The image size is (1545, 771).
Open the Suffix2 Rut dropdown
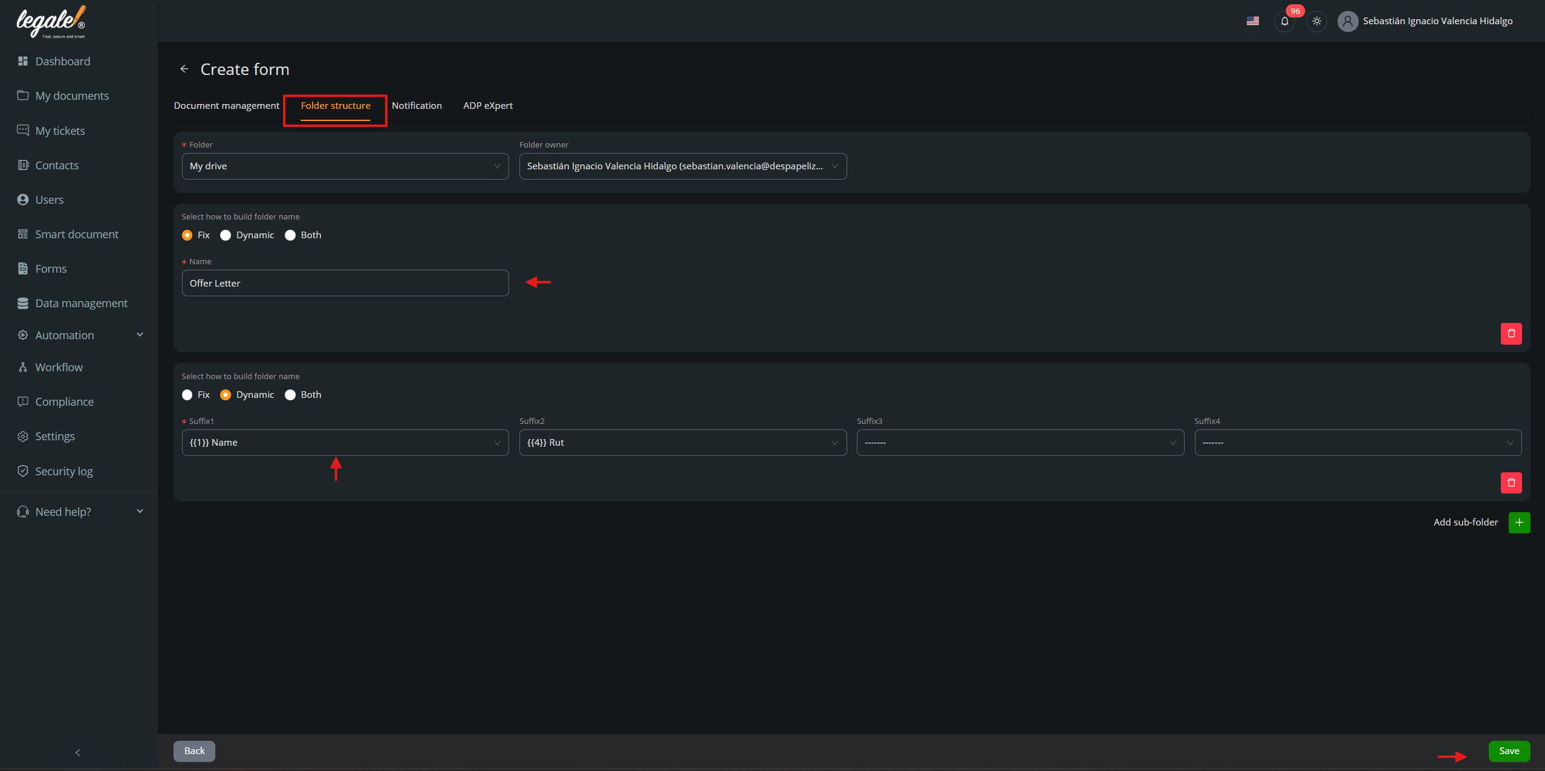[x=682, y=443]
